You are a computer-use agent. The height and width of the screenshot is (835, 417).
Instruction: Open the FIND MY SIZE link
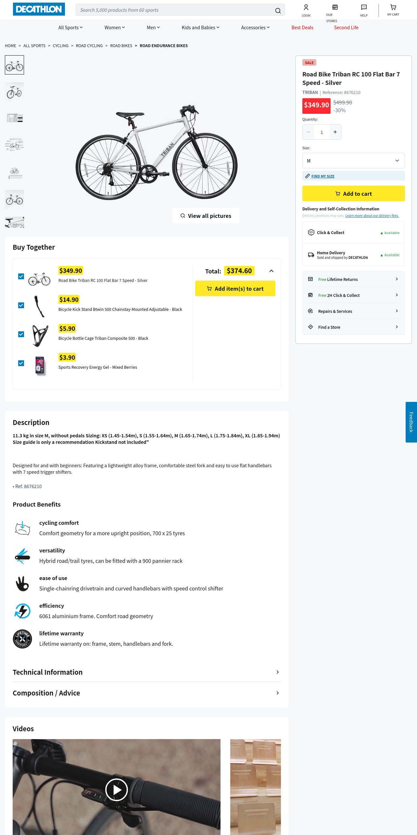(x=323, y=176)
